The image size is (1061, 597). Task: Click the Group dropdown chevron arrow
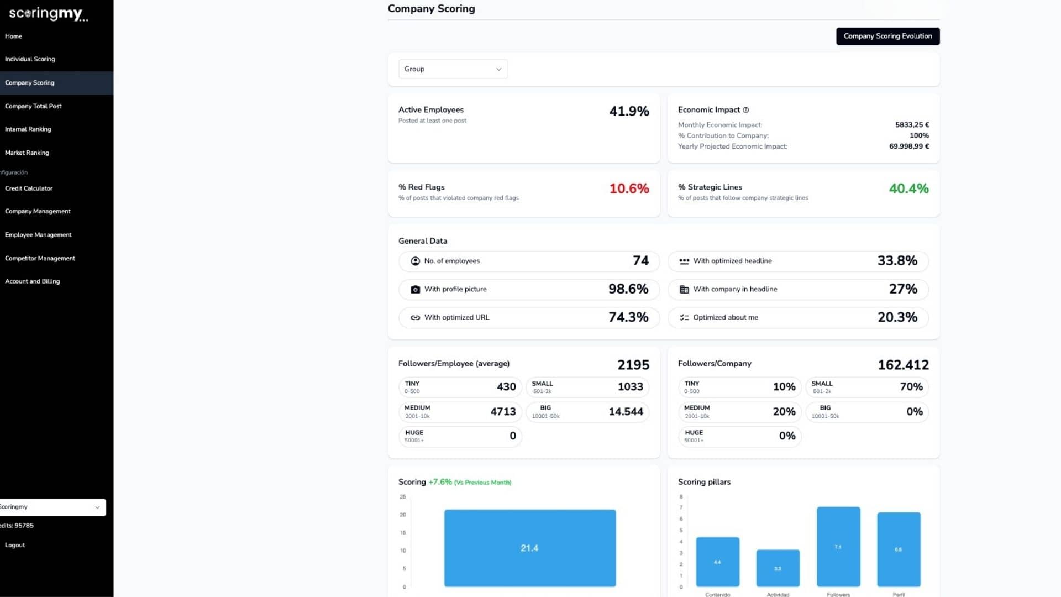point(498,69)
